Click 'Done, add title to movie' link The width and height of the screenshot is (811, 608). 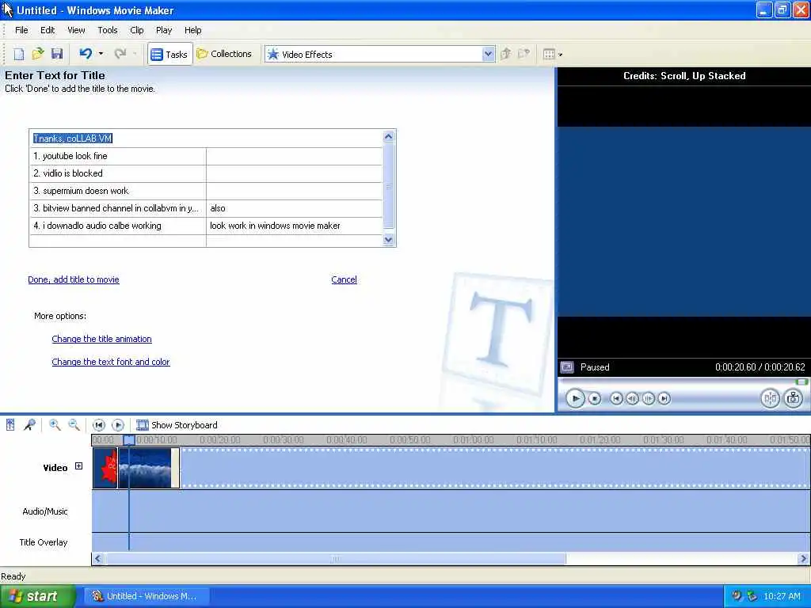click(74, 279)
